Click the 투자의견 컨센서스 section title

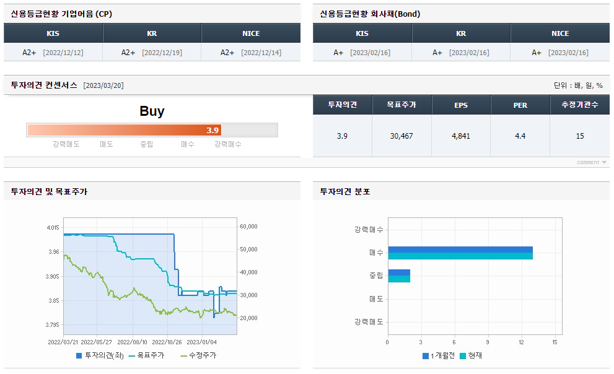pos(44,85)
